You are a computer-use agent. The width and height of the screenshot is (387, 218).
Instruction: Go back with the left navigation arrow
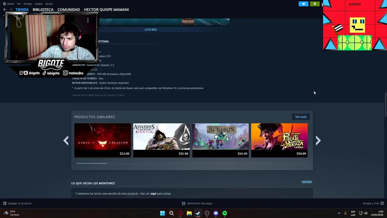point(5,9)
